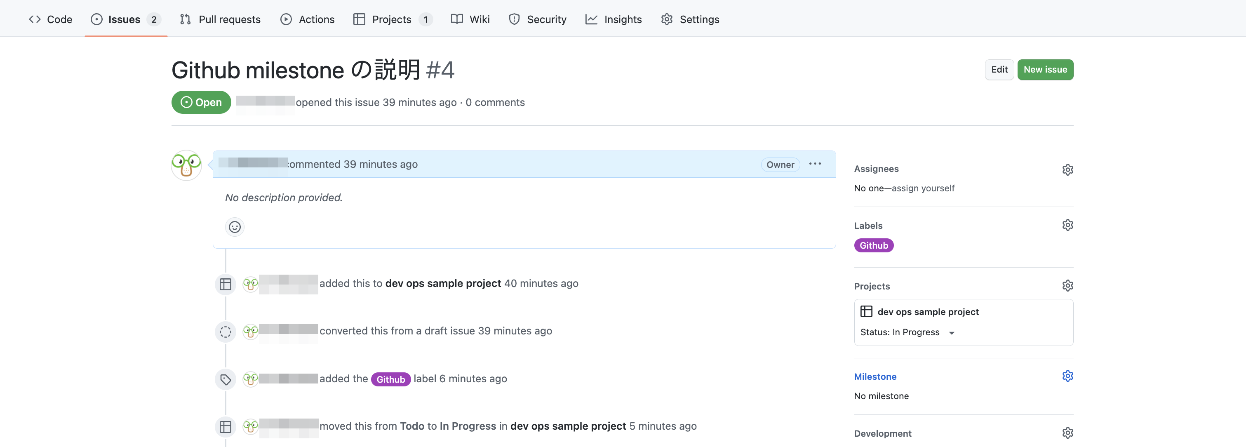Click the Milestone gear icon
The image size is (1246, 447).
click(x=1067, y=376)
